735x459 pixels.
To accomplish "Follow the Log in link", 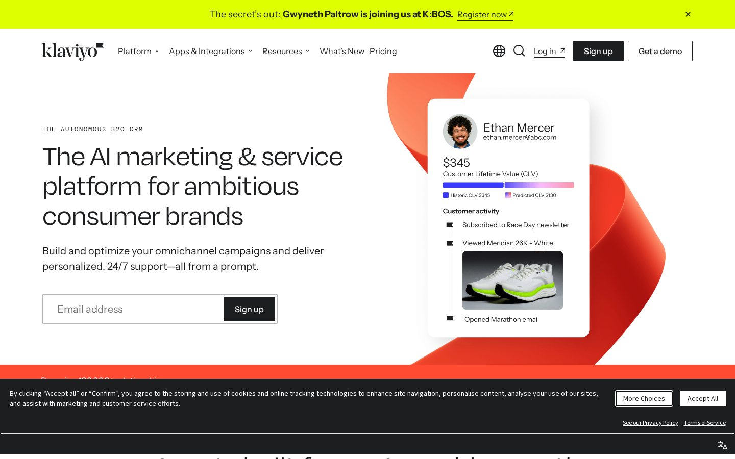I will click(x=549, y=51).
